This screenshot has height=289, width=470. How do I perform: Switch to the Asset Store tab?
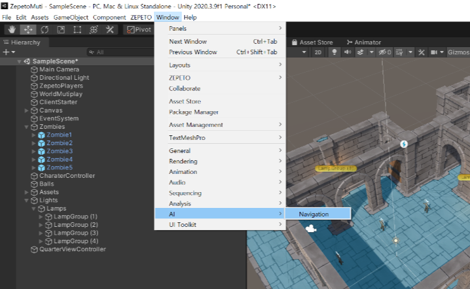point(312,42)
